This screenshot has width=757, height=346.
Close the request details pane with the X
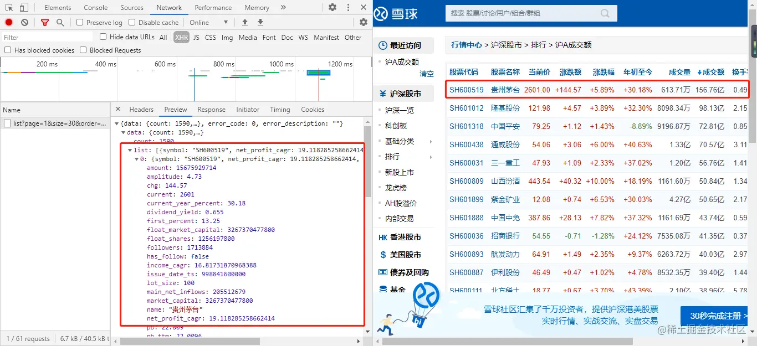tap(118, 109)
